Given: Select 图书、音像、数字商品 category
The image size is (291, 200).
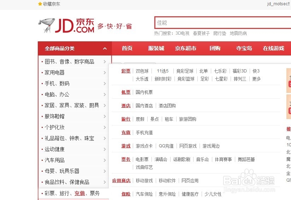Looking at the screenshot, I should tap(70, 61).
